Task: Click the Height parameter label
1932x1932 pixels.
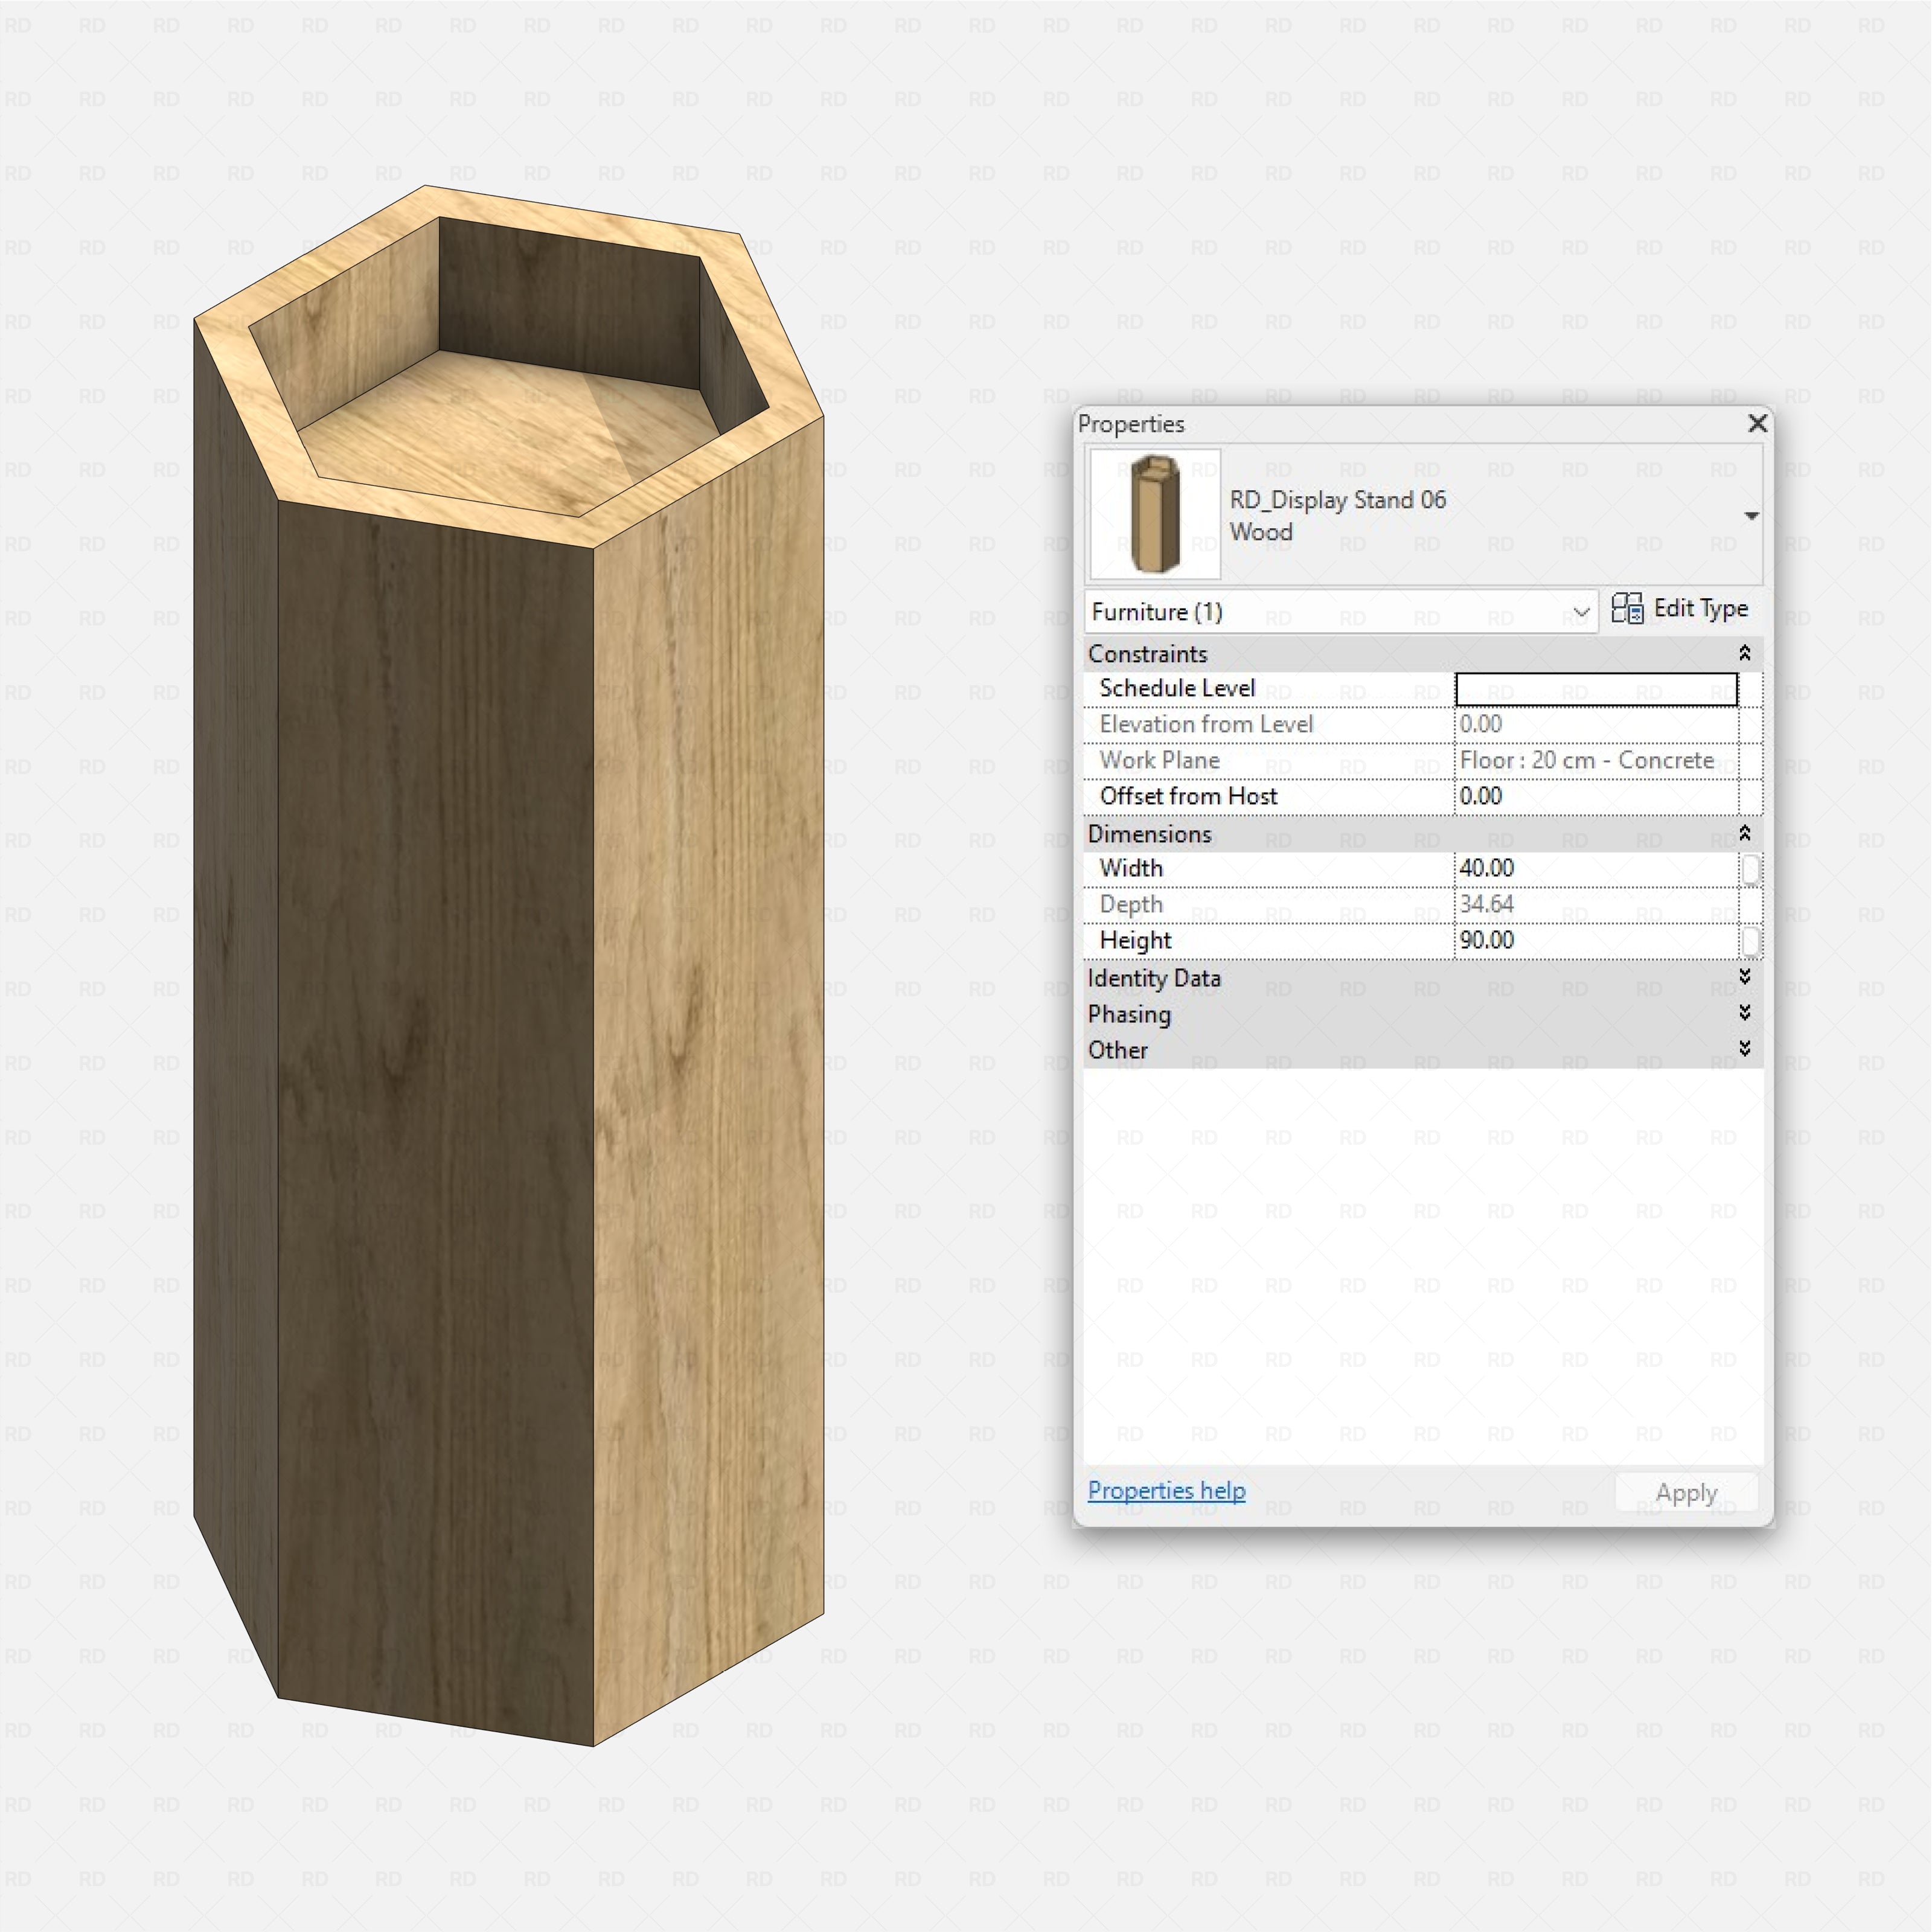Action: (x=1135, y=940)
